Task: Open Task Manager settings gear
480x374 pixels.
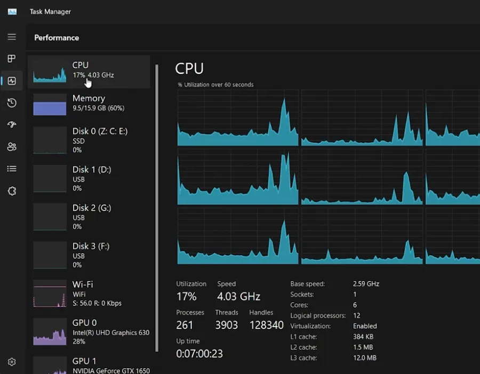Action: [x=12, y=362]
